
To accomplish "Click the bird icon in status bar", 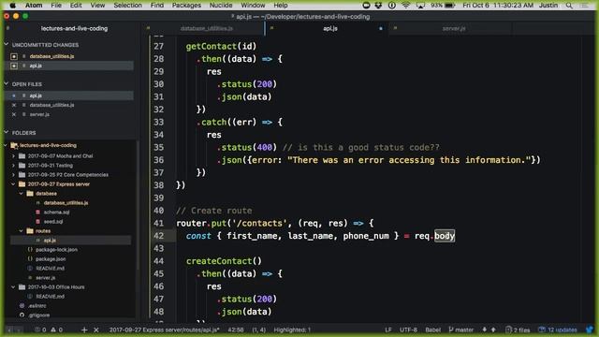I will coord(590,330).
